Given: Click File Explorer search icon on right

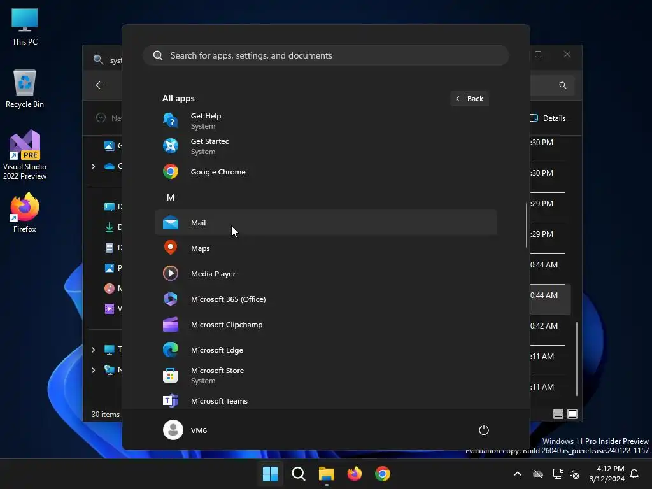Looking at the screenshot, I should tap(563, 85).
